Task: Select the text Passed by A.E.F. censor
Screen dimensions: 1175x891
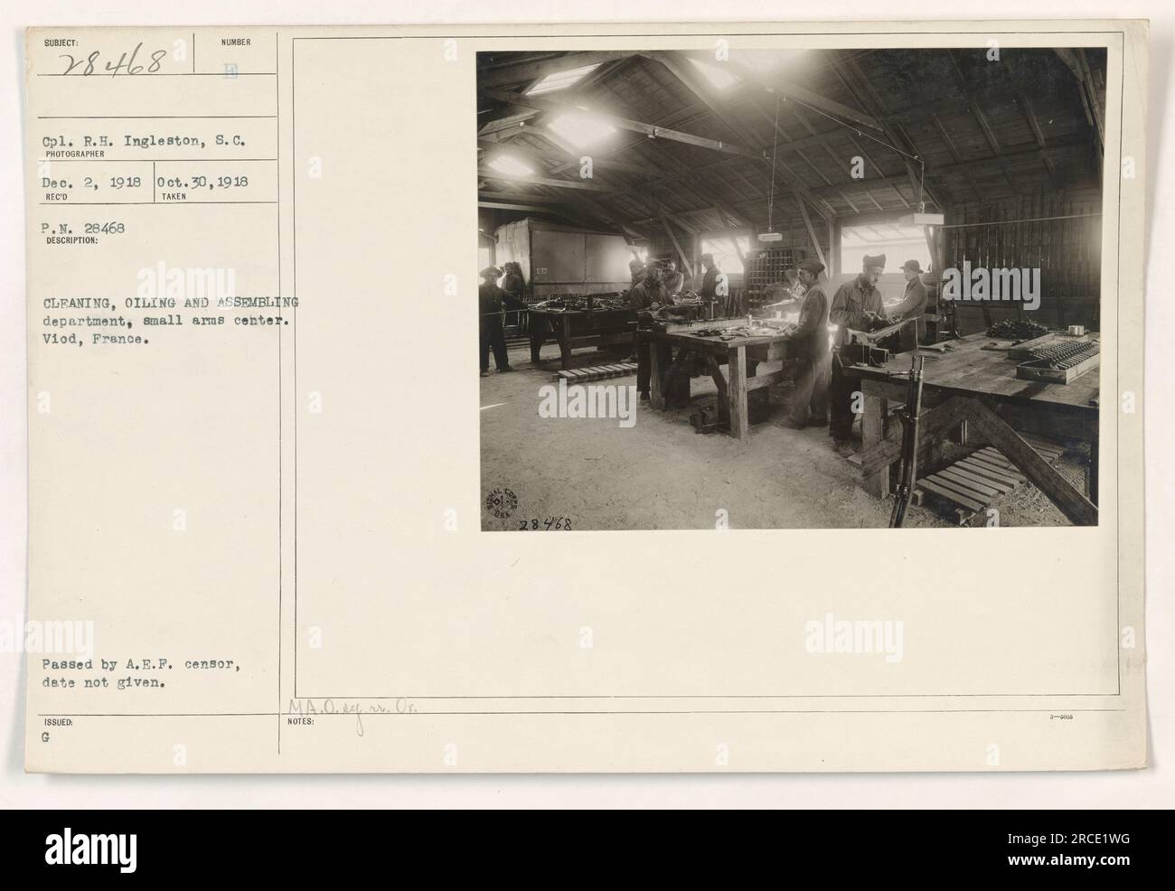Action: click(142, 665)
